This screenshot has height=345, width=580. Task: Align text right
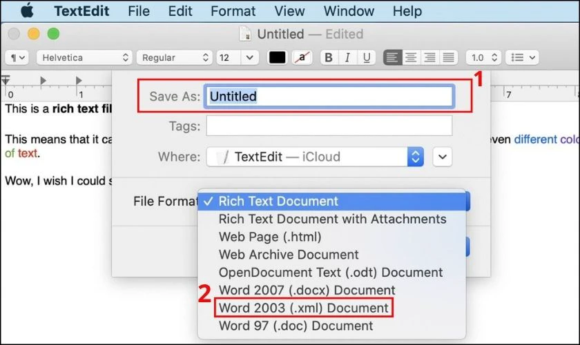pyautogui.click(x=429, y=58)
